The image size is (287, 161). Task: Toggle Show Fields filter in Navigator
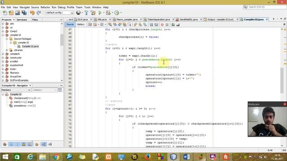click(x=11, y=144)
